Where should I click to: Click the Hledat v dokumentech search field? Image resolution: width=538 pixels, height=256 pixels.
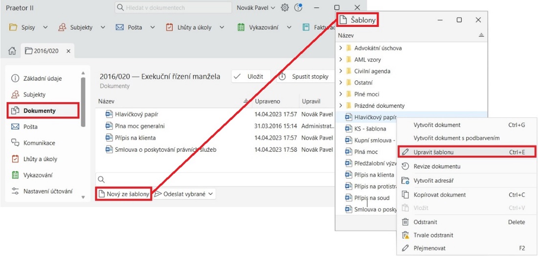(x=174, y=8)
